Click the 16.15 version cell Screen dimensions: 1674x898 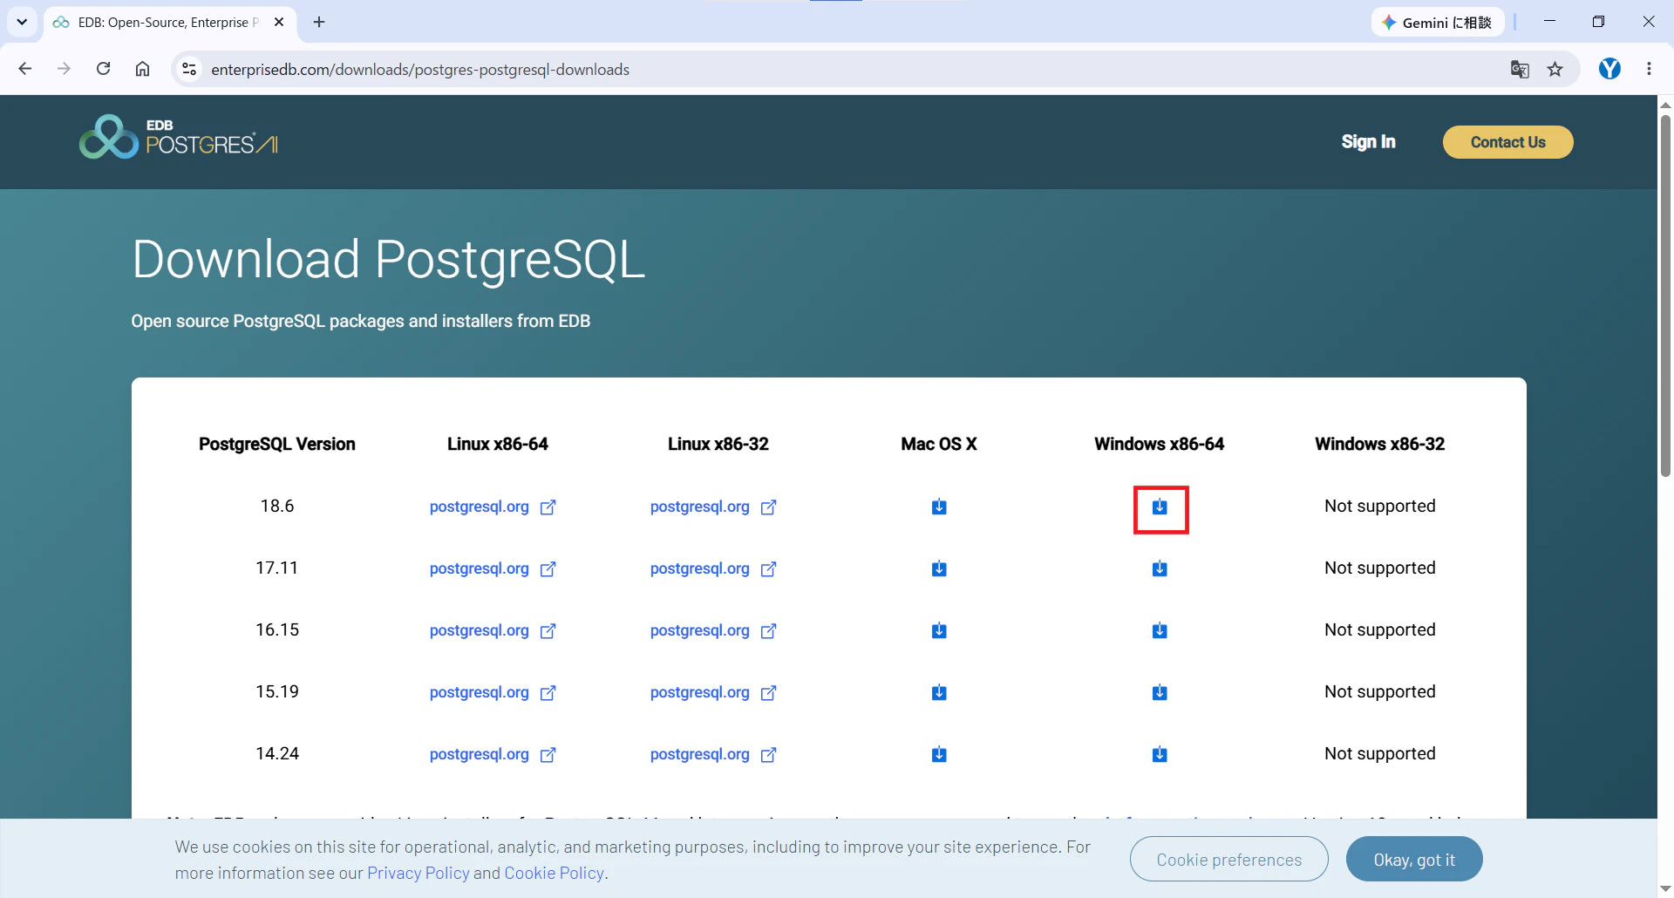click(x=277, y=629)
